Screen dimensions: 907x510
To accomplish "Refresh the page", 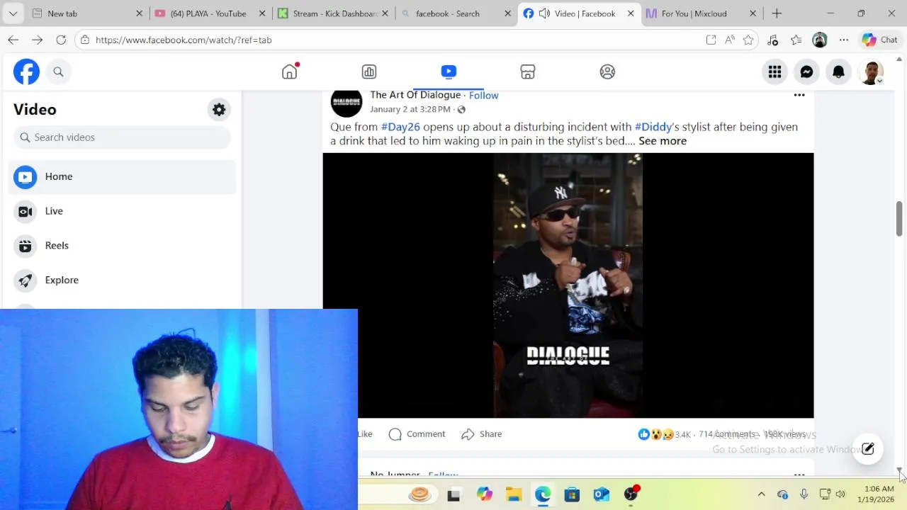I will [61, 40].
